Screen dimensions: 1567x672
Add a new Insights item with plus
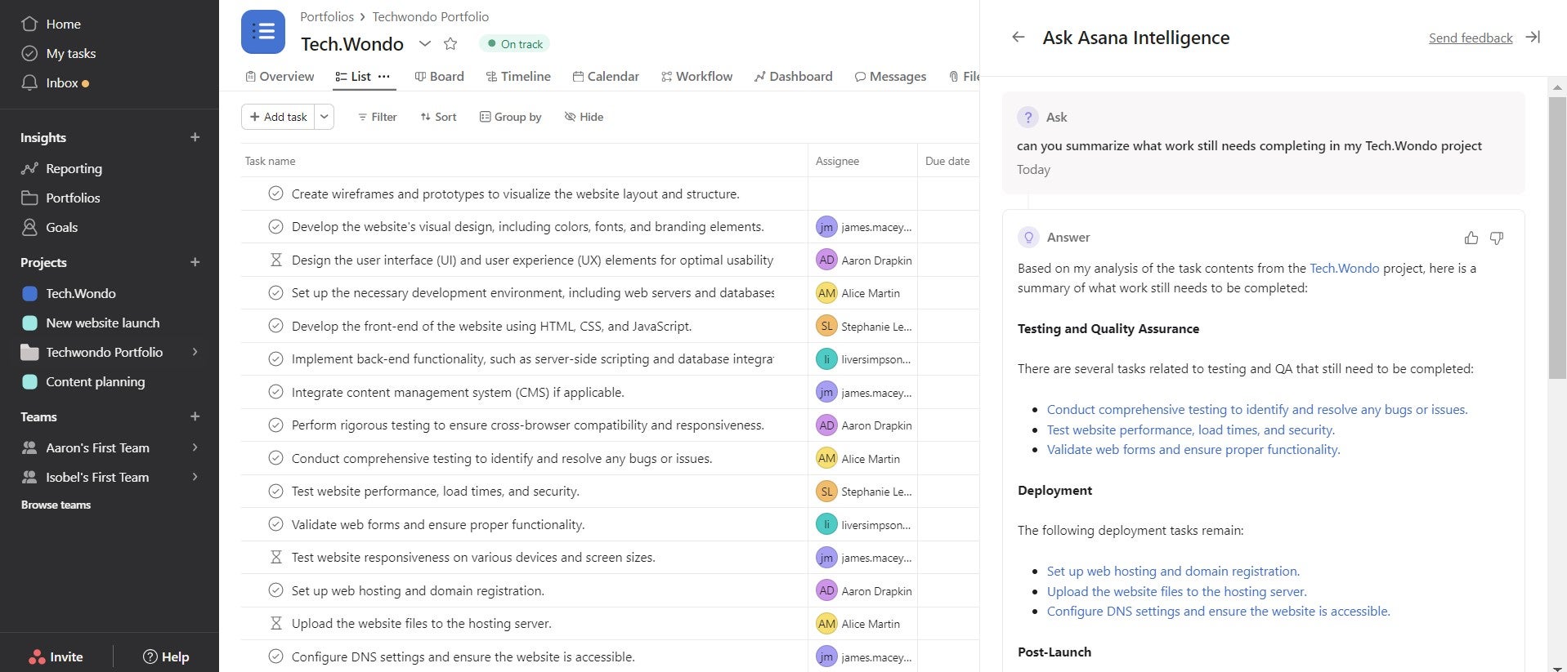point(195,137)
